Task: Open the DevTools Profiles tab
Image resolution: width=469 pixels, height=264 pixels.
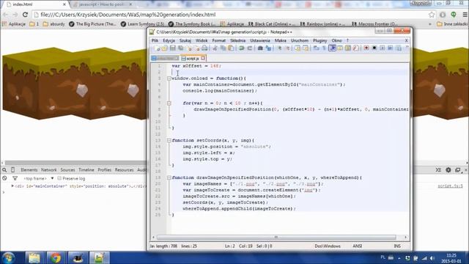Action: click(104, 170)
